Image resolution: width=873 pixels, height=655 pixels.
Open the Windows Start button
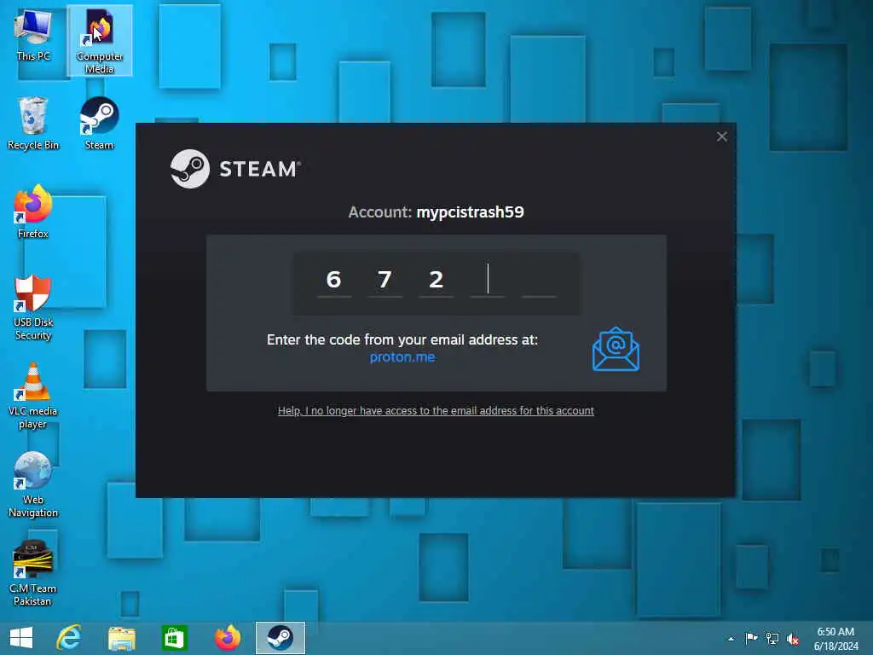tap(21, 638)
